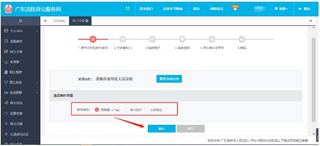Click the page vertical scrollbar thumb

pos(314,79)
